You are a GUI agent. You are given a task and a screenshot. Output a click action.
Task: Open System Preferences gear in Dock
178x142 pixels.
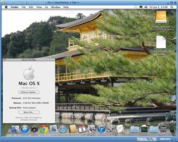click(111, 129)
